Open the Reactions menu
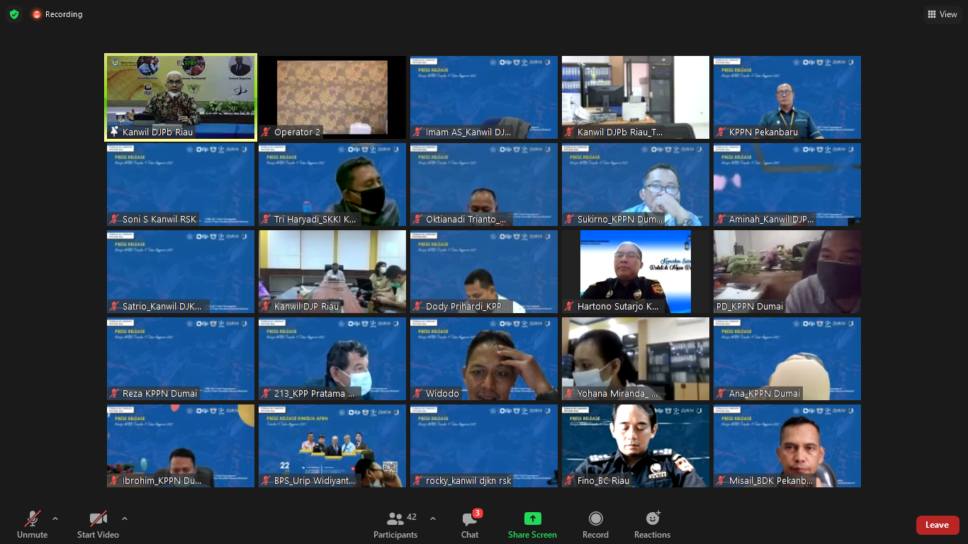Image resolution: width=968 pixels, height=544 pixels. pyautogui.click(x=652, y=524)
